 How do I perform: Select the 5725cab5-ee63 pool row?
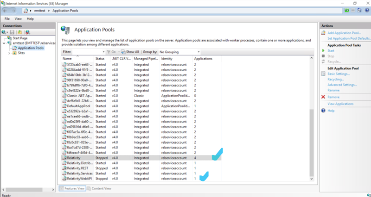click(x=141, y=64)
